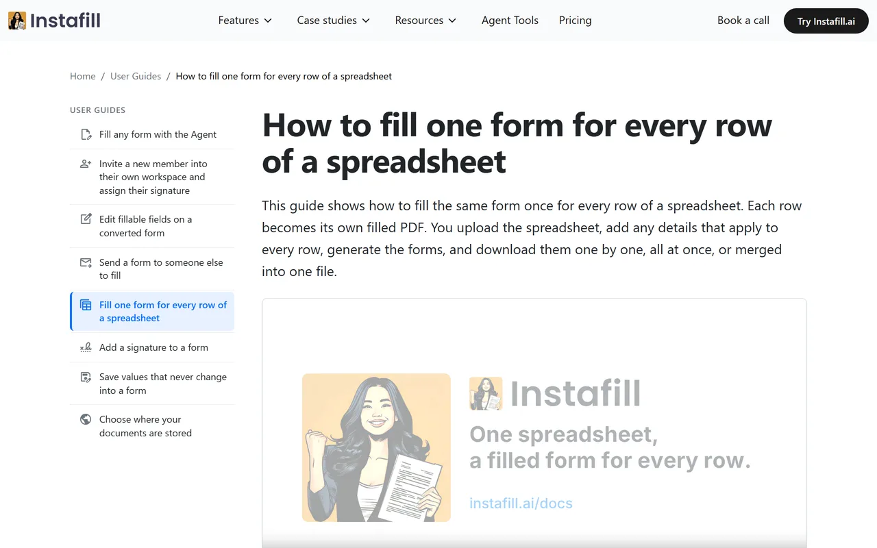Go to User Guides in the breadcrumb
Viewport: 877px width, 548px height.
[x=136, y=76]
